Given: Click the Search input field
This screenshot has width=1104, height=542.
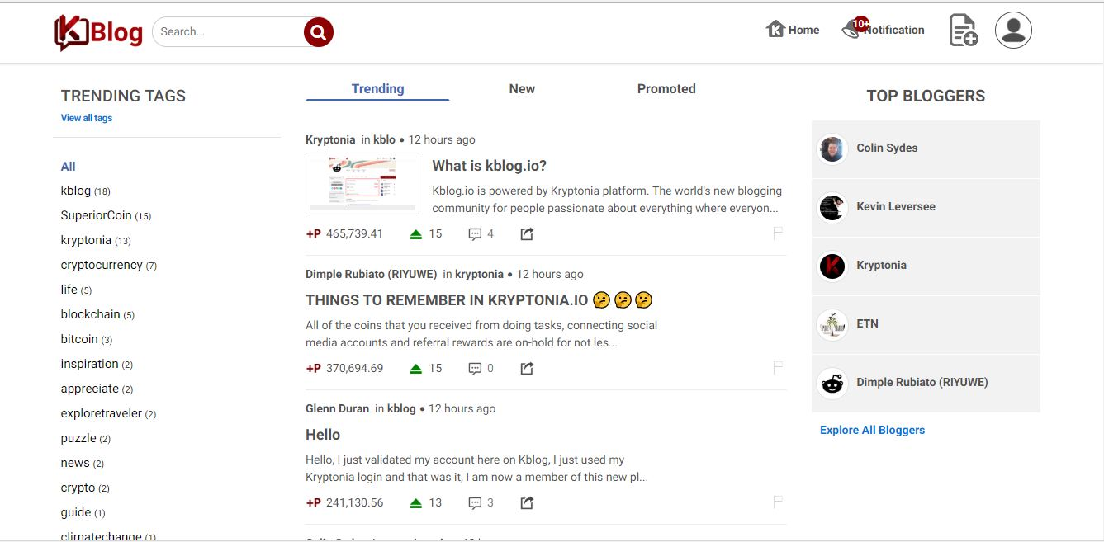Looking at the screenshot, I should point(230,32).
